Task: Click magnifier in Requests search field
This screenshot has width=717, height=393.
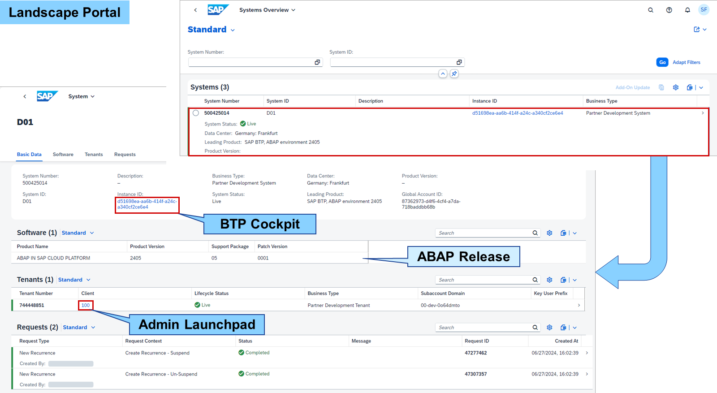Action: click(x=535, y=328)
